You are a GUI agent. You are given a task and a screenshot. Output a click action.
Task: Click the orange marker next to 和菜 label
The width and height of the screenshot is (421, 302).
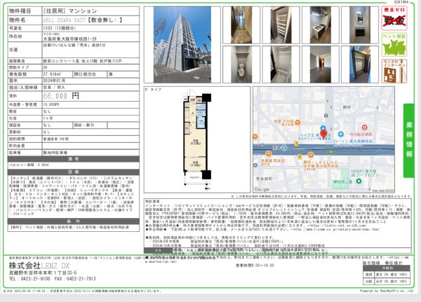(x=298, y=123)
